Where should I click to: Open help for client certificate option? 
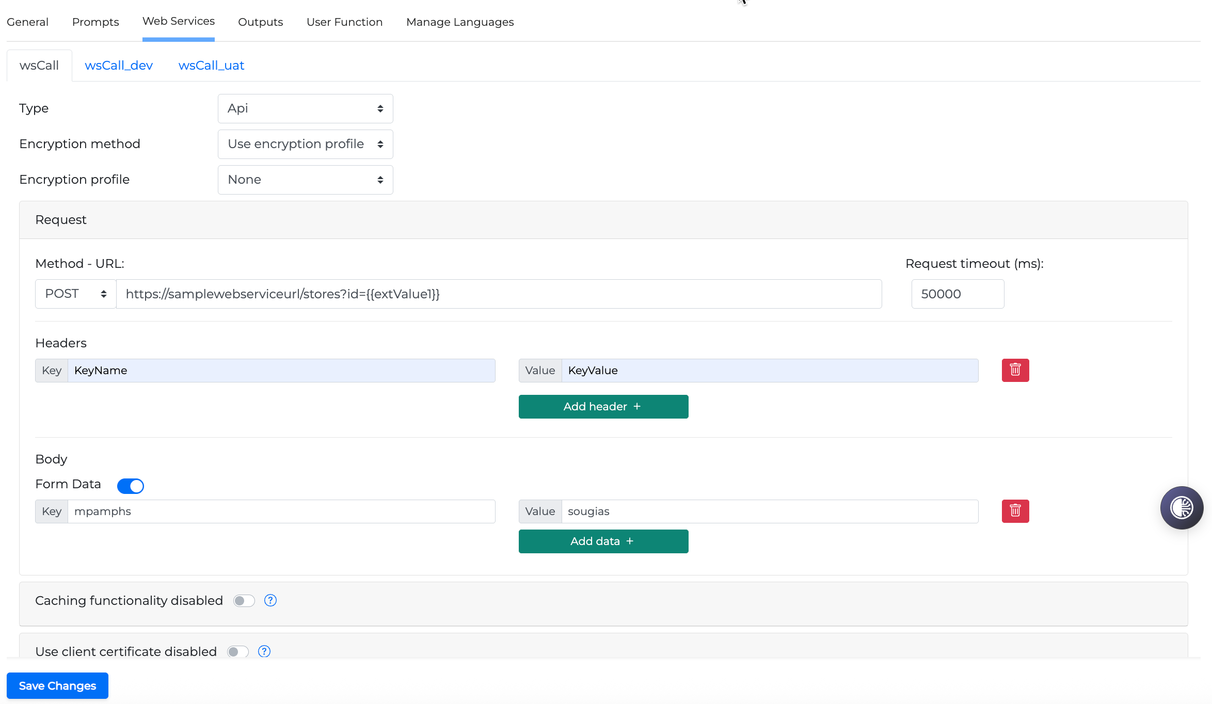click(x=264, y=651)
